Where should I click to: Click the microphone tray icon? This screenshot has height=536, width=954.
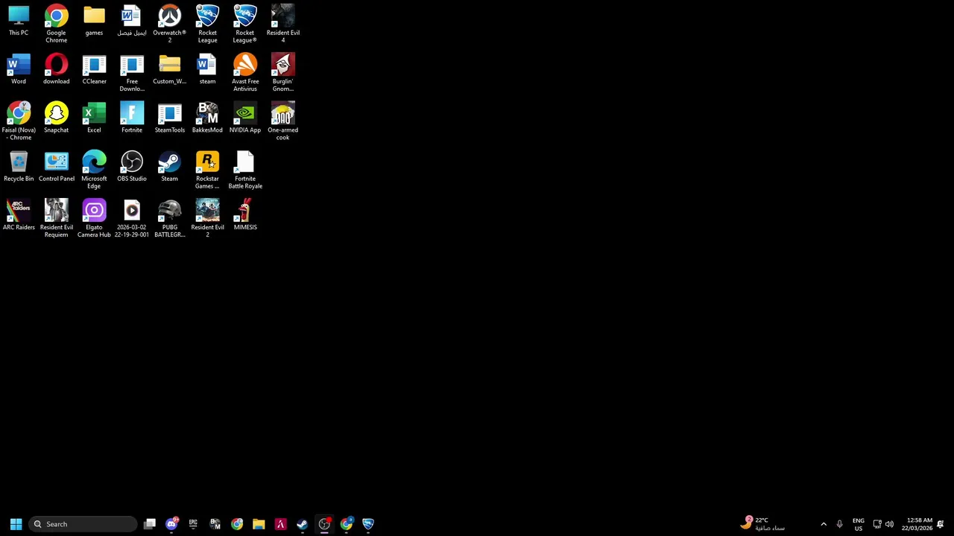coord(839,524)
